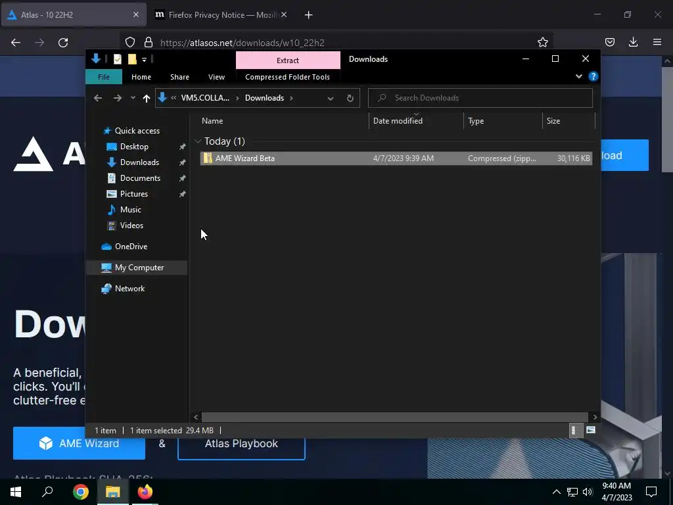Open the View ribbon tab
This screenshot has width=673, height=505.
[216, 77]
